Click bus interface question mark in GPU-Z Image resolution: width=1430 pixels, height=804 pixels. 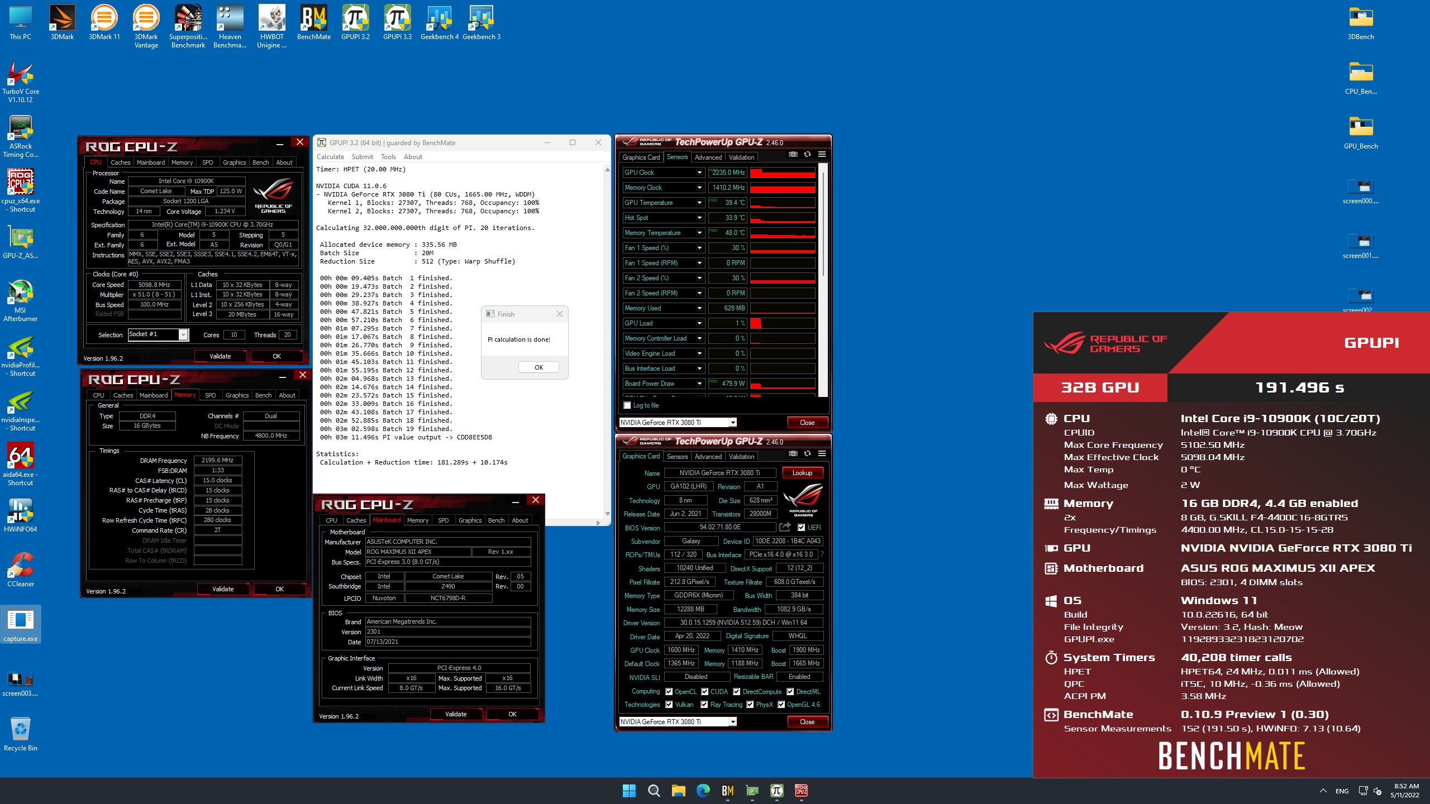pos(822,554)
